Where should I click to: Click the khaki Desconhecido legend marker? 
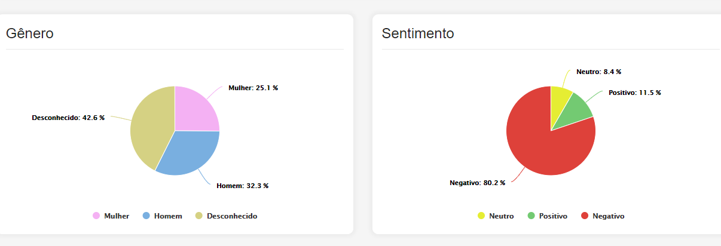coord(199,216)
